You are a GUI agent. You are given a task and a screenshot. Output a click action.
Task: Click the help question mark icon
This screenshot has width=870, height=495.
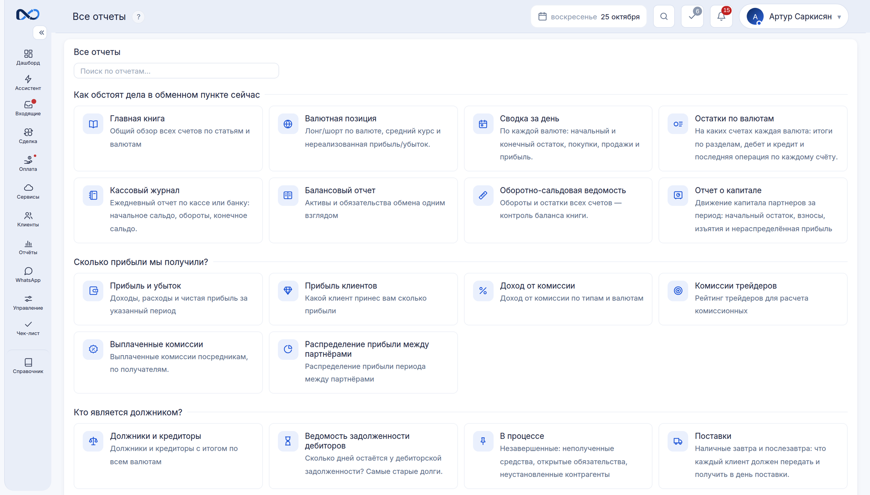pyautogui.click(x=138, y=17)
